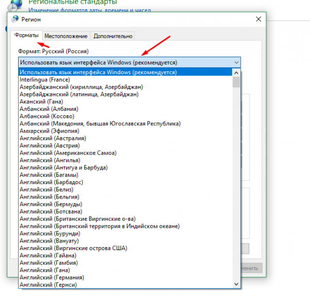Image resolution: width=310 pixels, height=296 pixels.
Task: Select Албанский (Косово)
Action: coord(126,116)
